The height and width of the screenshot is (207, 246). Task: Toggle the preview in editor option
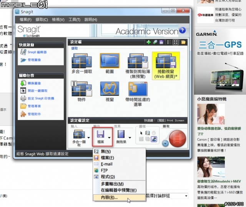148,133
